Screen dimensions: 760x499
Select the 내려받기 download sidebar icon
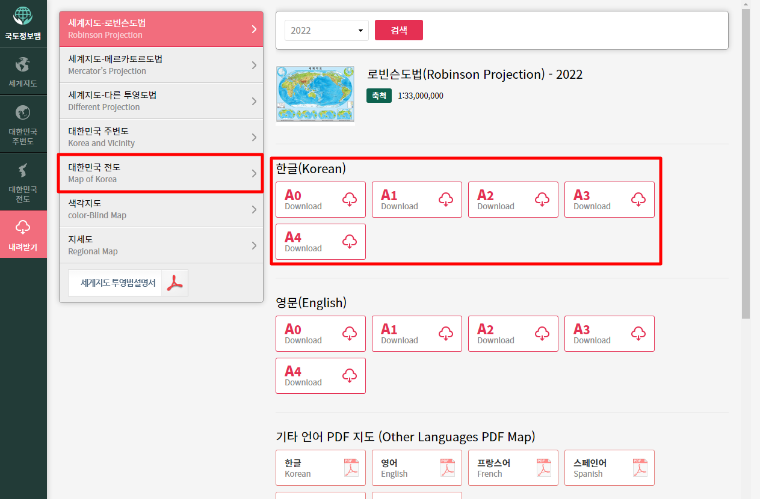tap(23, 227)
